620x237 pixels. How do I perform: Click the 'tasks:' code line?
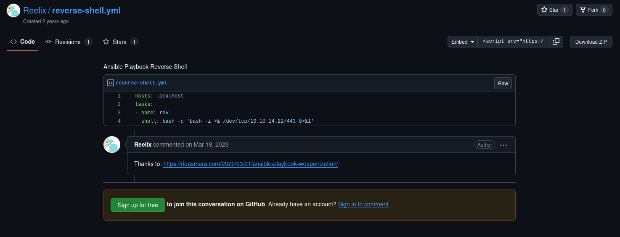(144, 104)
